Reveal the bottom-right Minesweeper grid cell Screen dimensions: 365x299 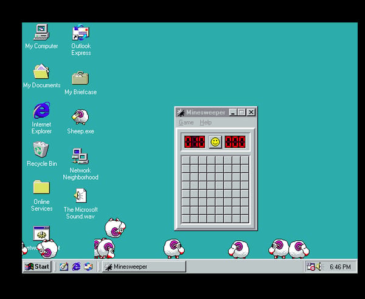[245, 219]
